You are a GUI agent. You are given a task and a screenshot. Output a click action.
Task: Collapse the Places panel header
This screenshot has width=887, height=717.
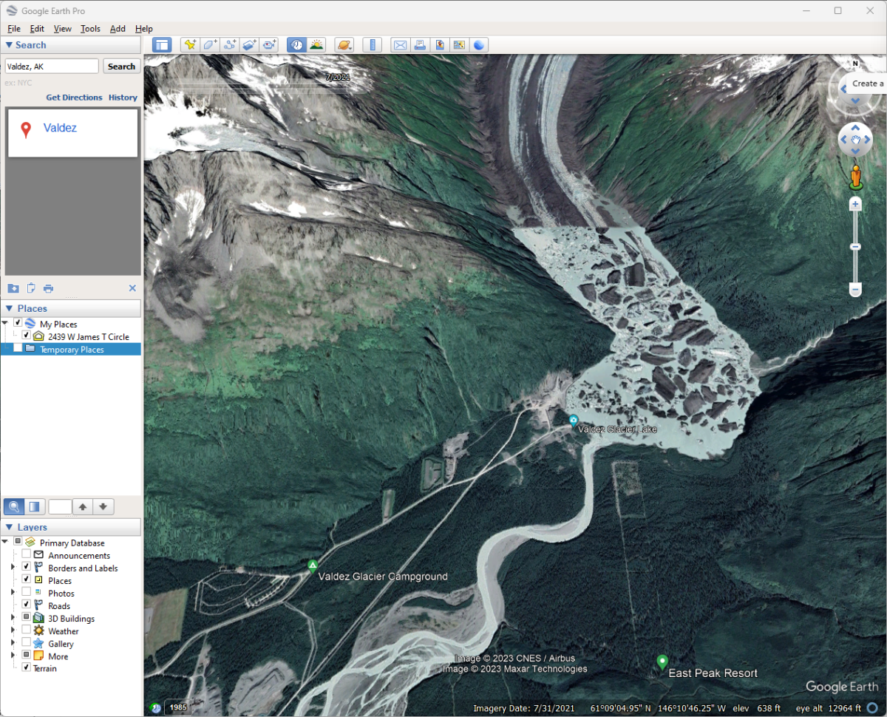click(x=70, y=308)
